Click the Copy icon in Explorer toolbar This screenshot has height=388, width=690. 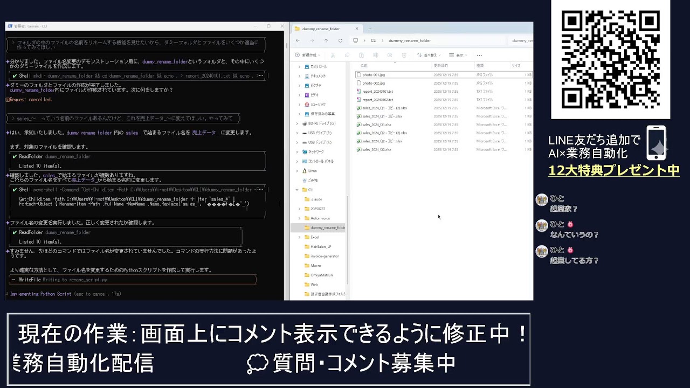(347, 55)
